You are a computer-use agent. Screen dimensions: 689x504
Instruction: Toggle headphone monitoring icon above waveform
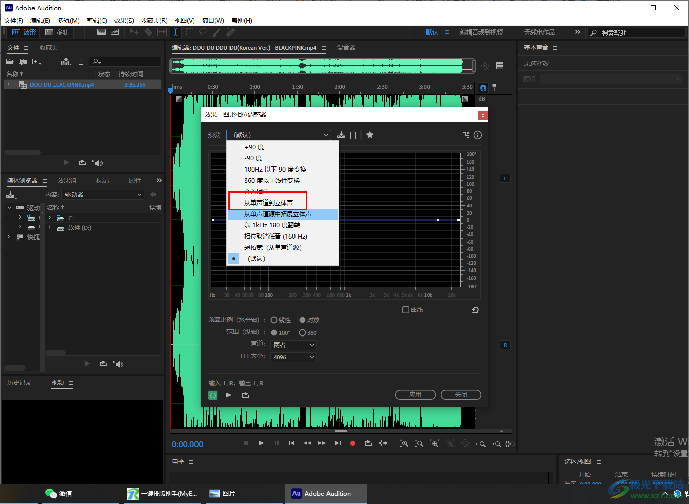point(483,88)
